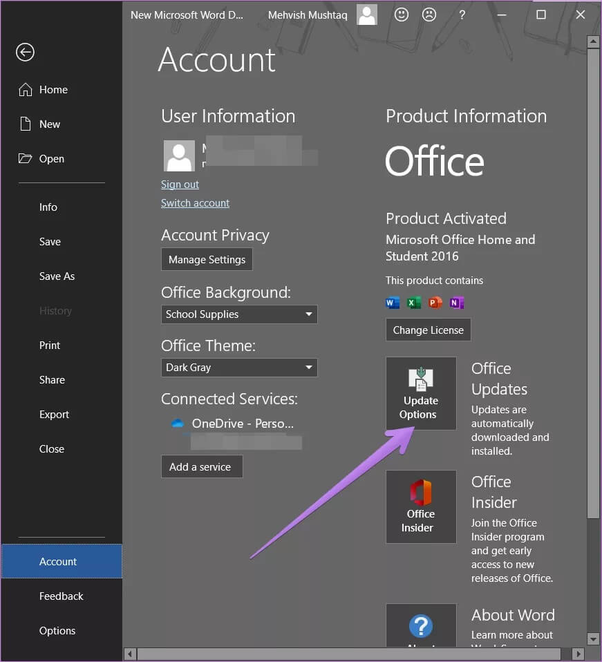Click the horizontal scrollbar right arrow
Image resolution: width=602 pixels, height=662 pixels.
point(579,654)
